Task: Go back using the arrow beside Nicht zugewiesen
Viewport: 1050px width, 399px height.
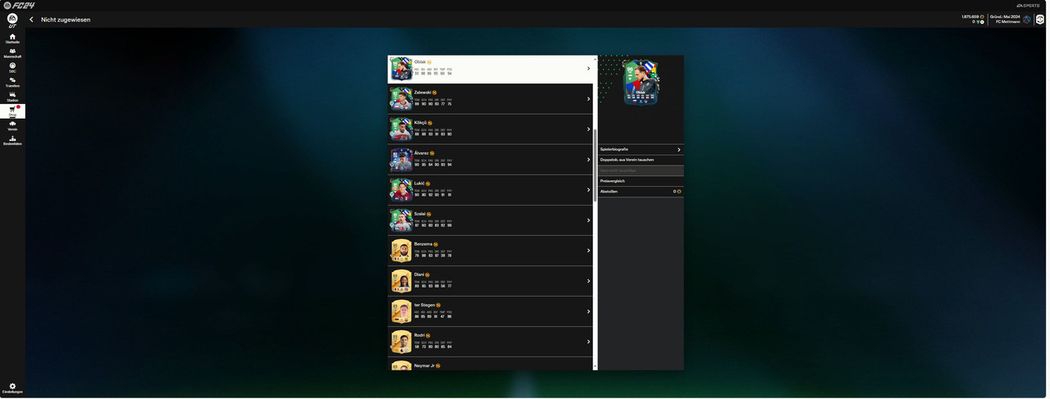Action: pyautogui.click(x=31, y=20)
